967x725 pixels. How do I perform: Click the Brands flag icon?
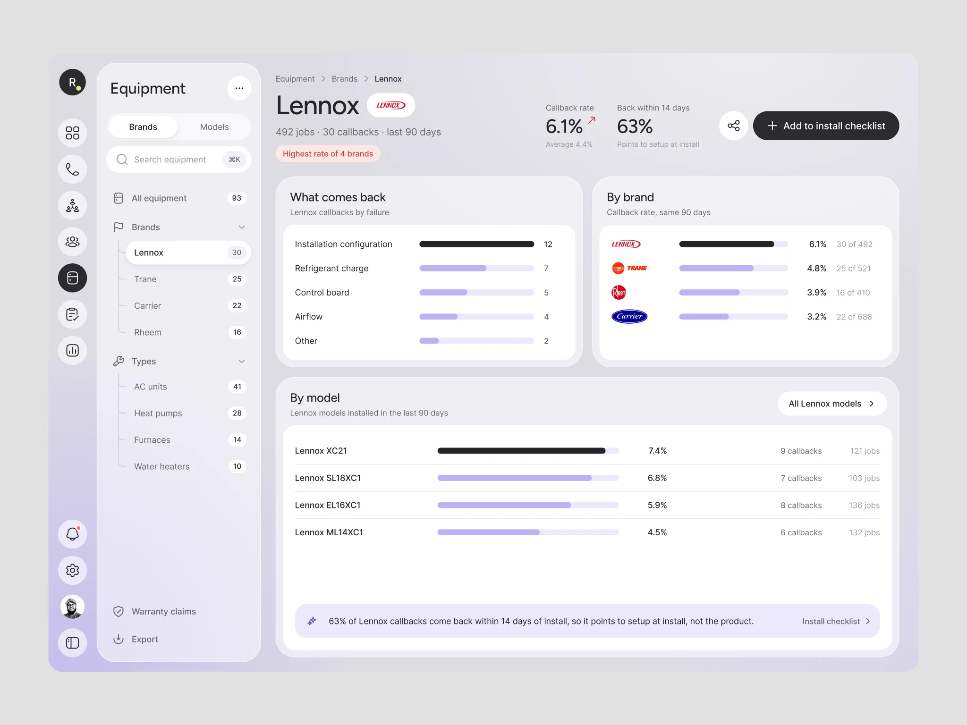119,227
